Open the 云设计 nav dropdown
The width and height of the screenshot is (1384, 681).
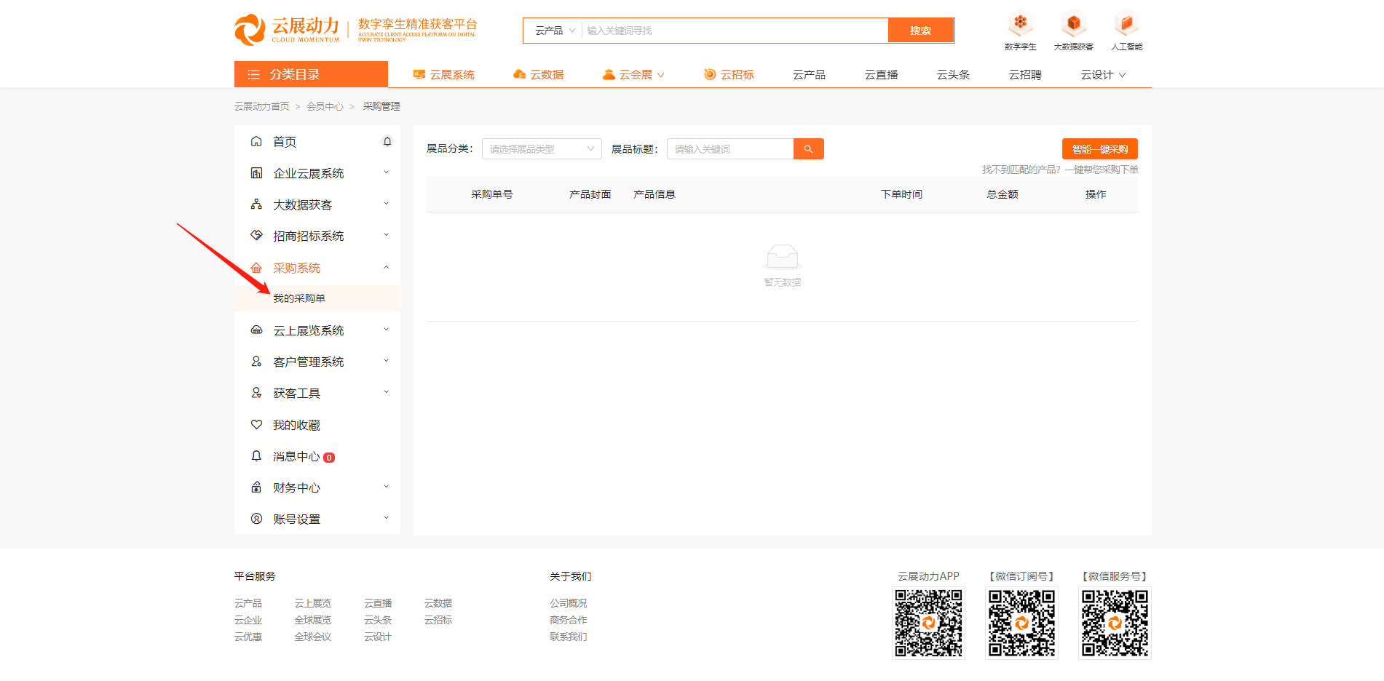[1102, 75]
